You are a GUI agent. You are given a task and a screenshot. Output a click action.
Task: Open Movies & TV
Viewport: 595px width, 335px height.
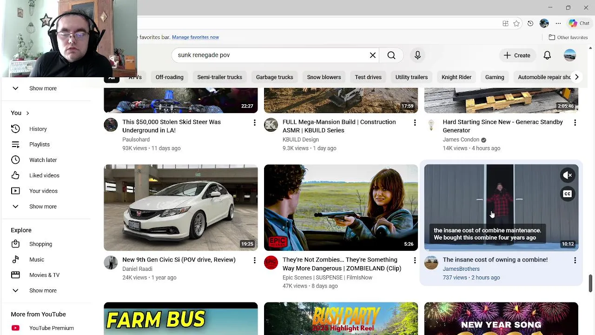[x=45, y=275]
